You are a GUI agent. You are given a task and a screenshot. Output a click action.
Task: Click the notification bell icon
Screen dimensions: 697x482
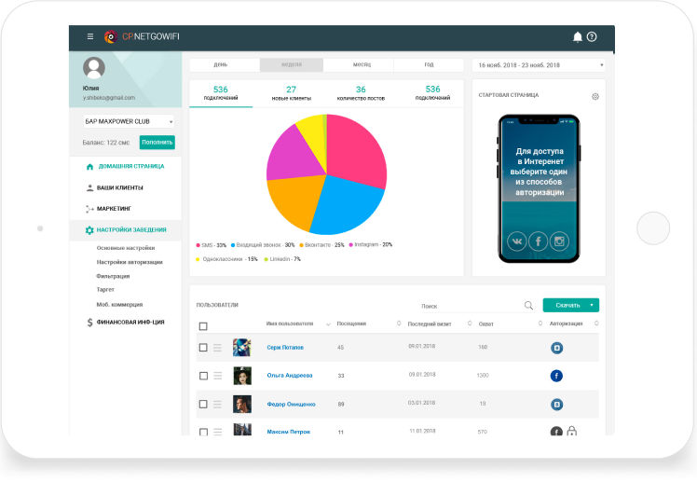(x=577, y=36)
